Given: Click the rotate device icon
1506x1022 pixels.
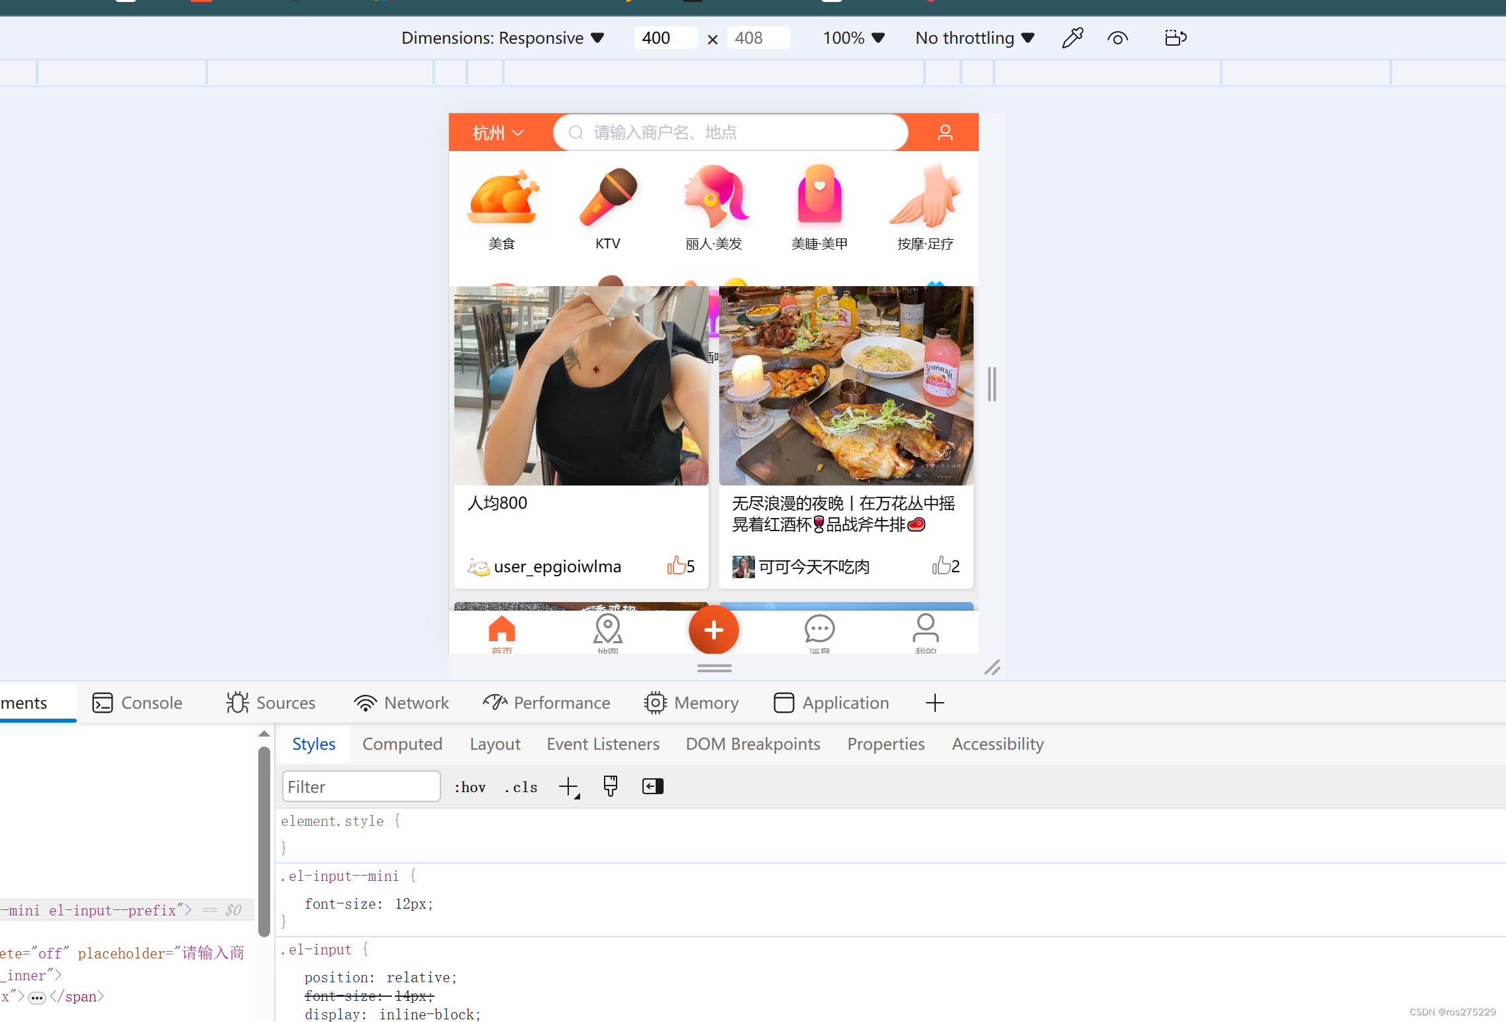Looking at the screenshot, I should tap(1175, 38).
